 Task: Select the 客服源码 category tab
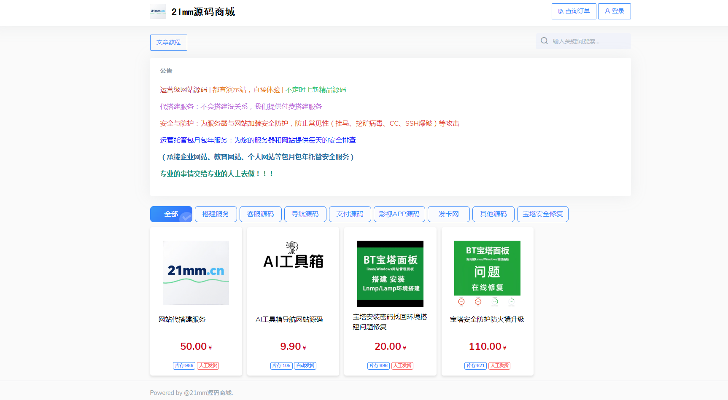point(261,214)
